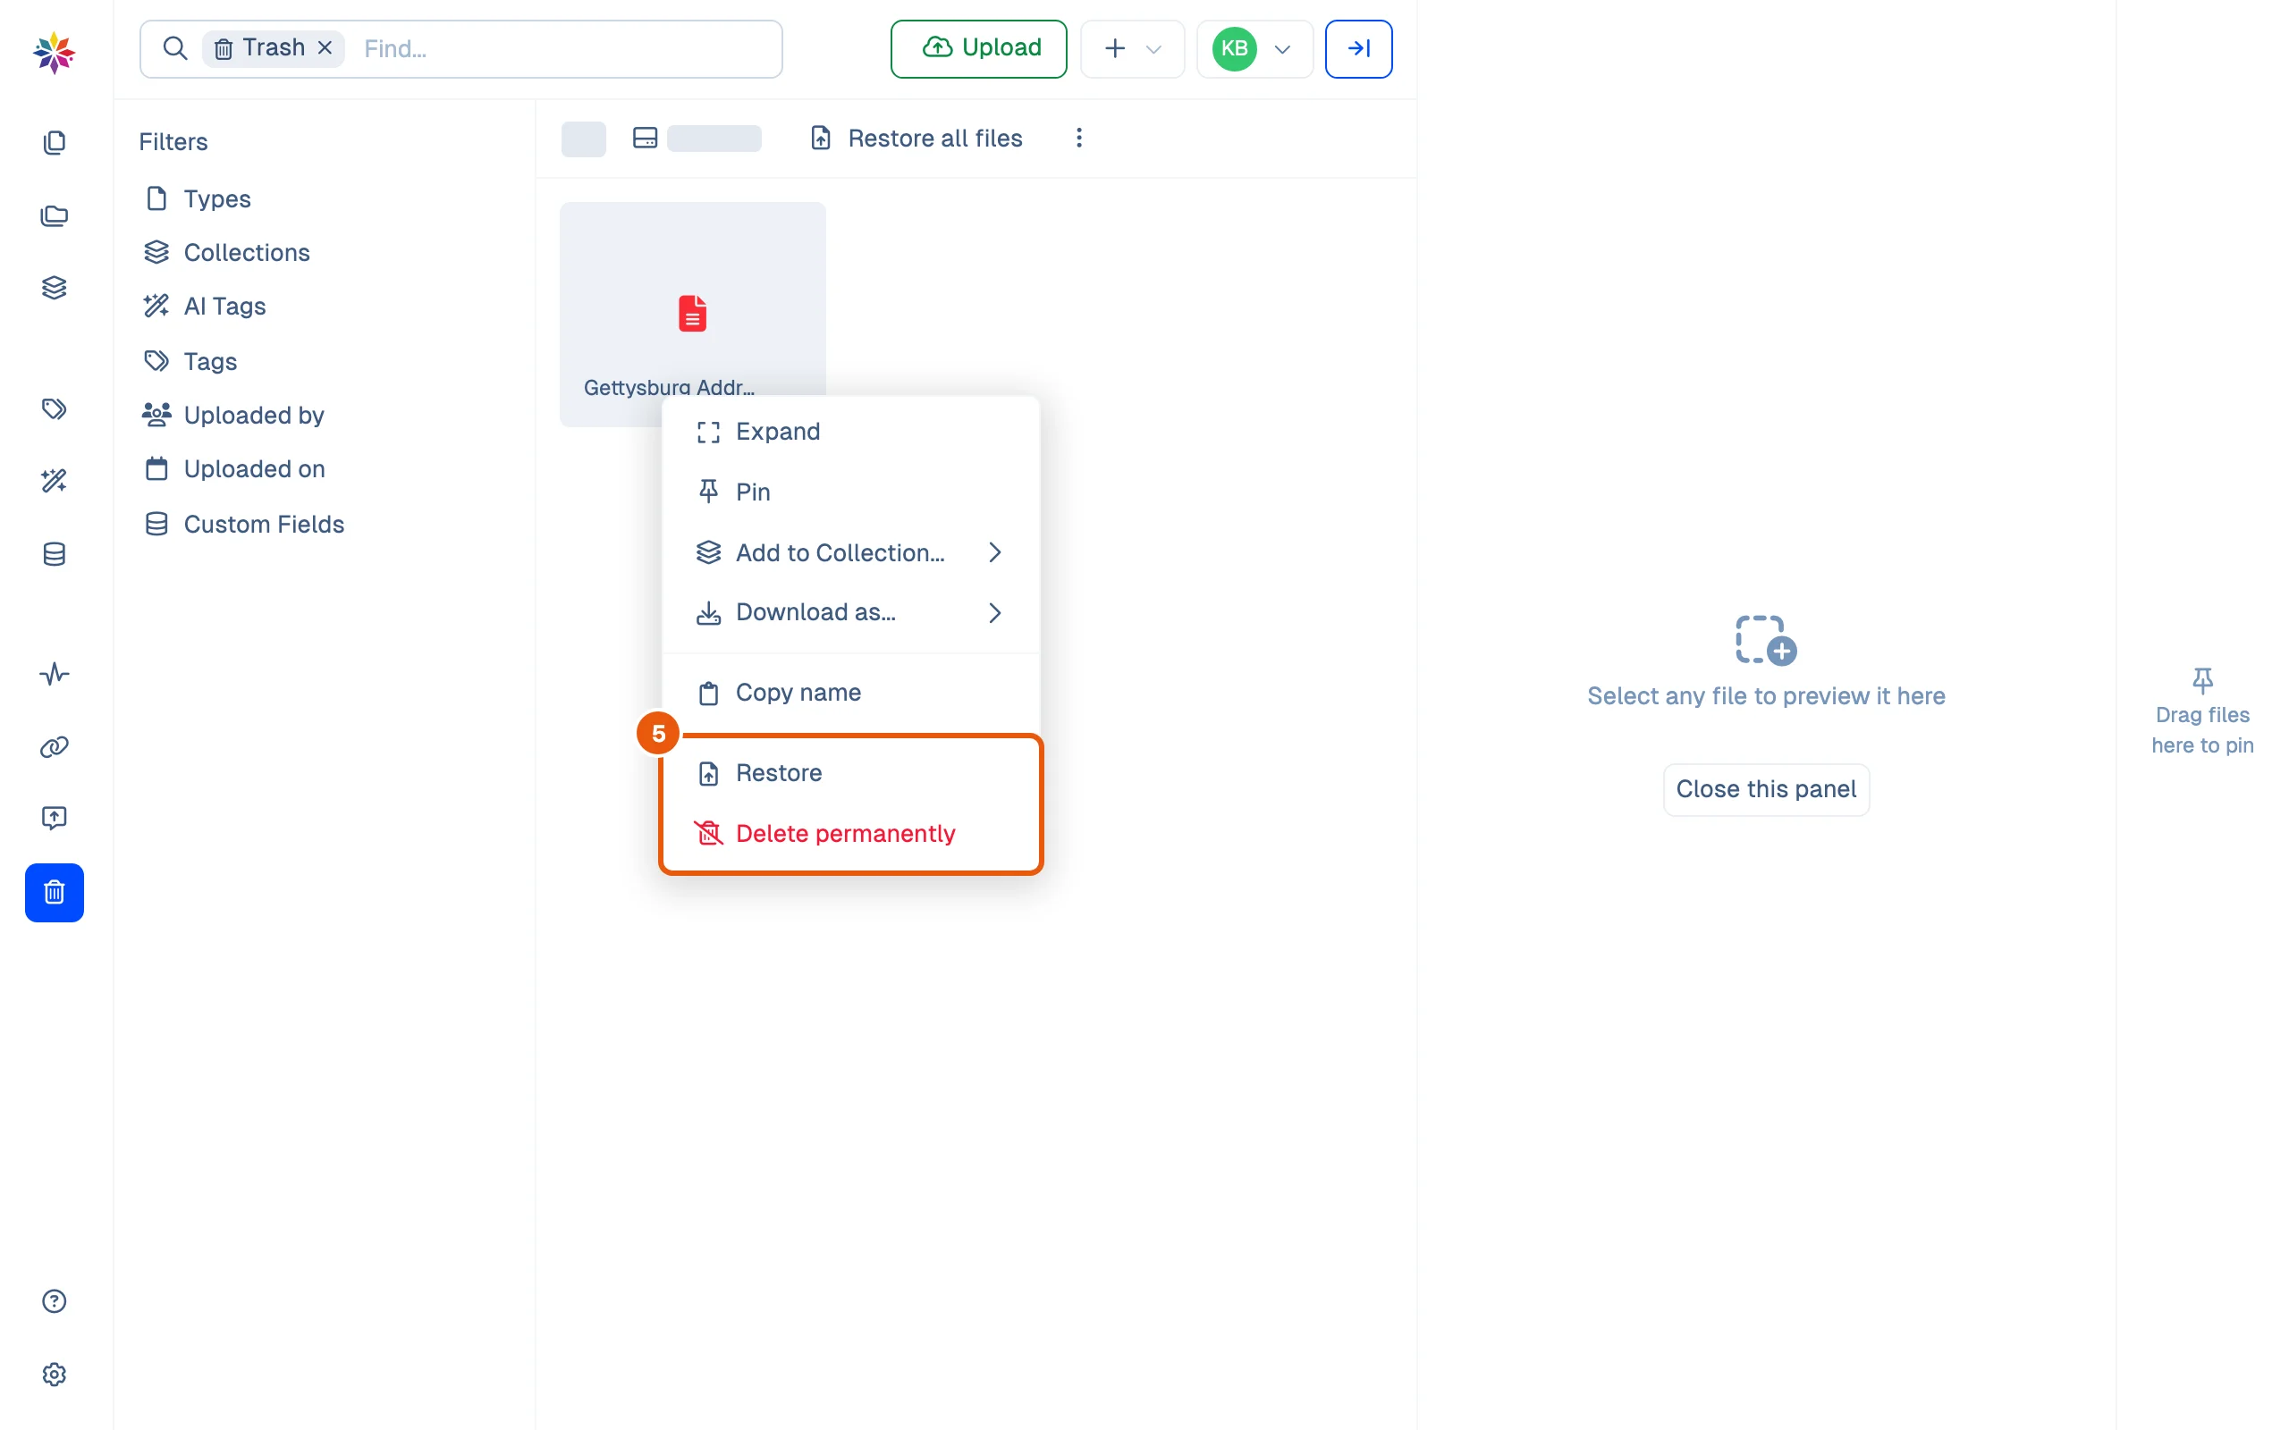Toggle the layout view icon in toolbar
The image size is (2289, 1430).
645,138
